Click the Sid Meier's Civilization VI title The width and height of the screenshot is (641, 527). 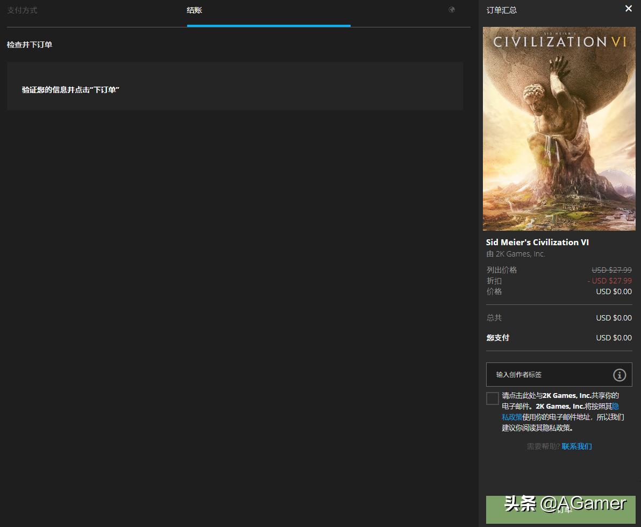click(x=537, y=243)
